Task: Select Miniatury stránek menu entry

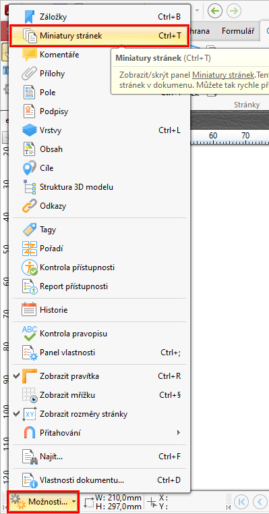Action: click(x=100, y=36)
